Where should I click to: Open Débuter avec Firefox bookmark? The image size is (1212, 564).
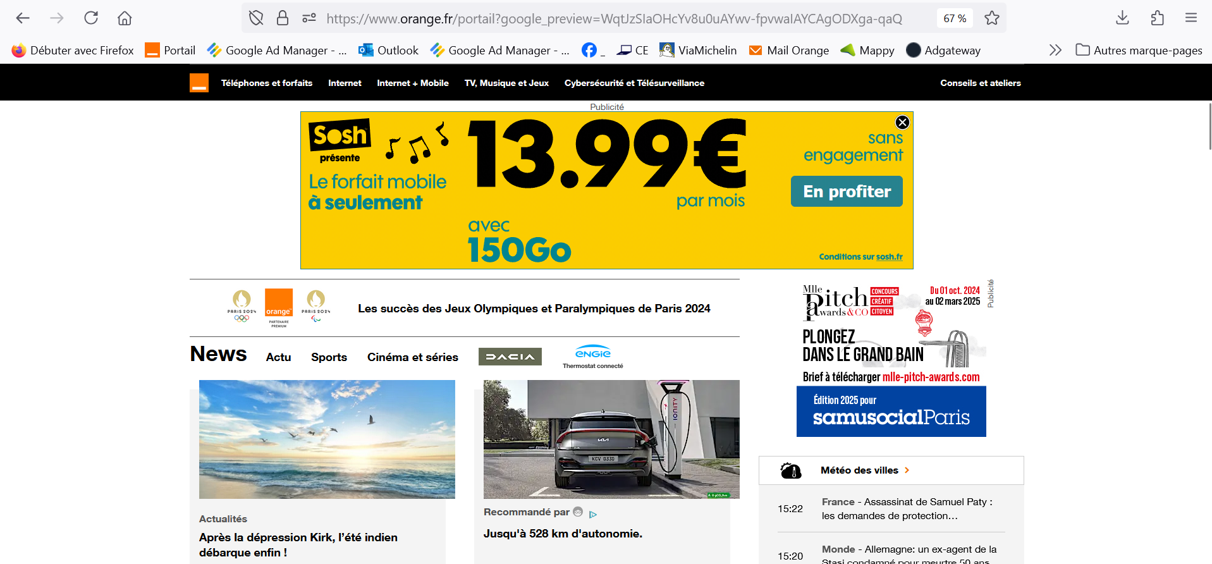[73, 50]
